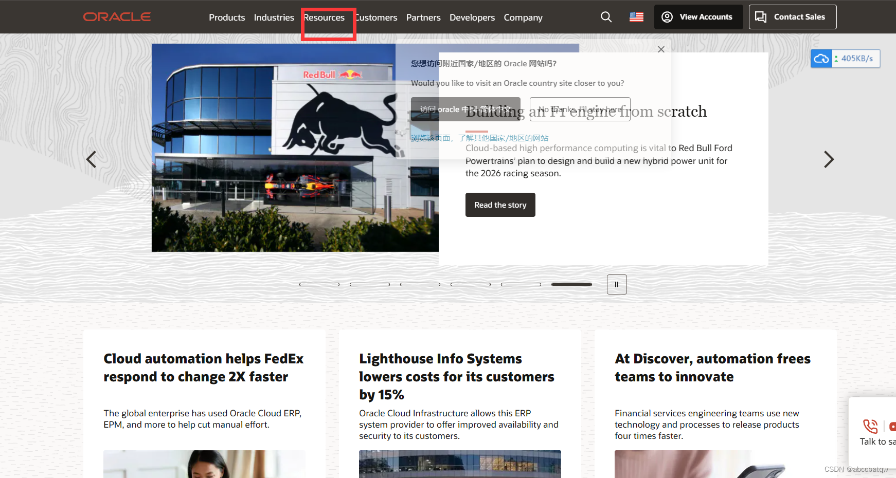Close the country site popup

click(x=661, y=49)
